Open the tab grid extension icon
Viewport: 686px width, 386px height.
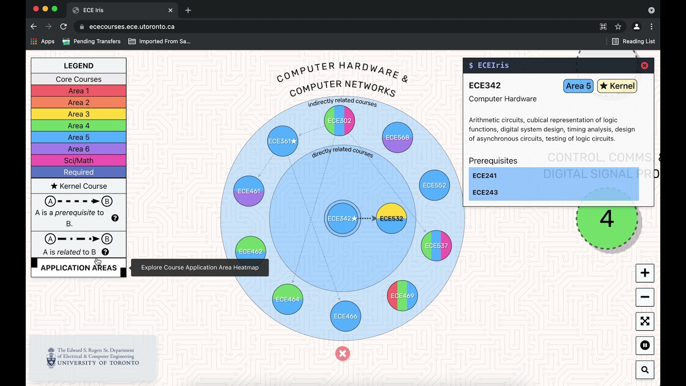coord(603,26)
